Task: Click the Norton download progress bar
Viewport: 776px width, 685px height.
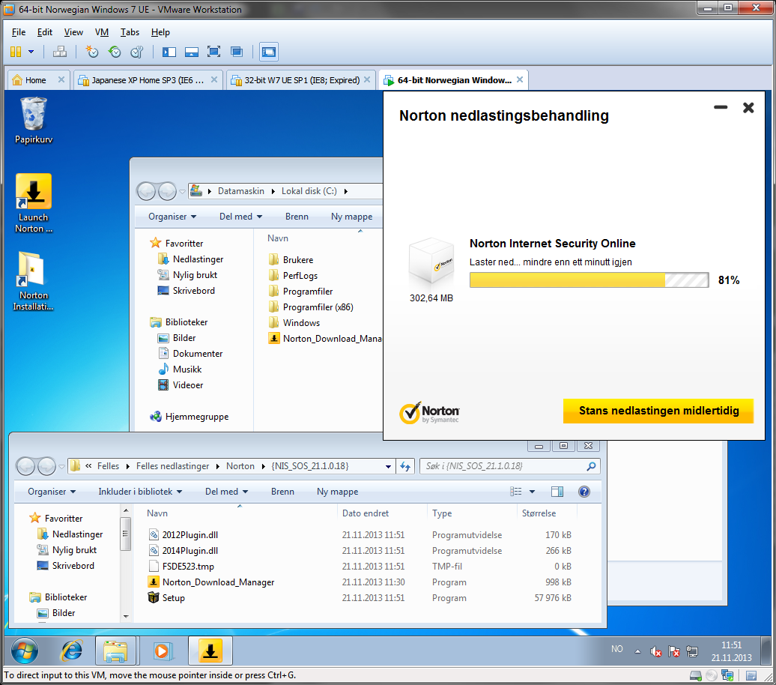Action: tap(589, 280)
